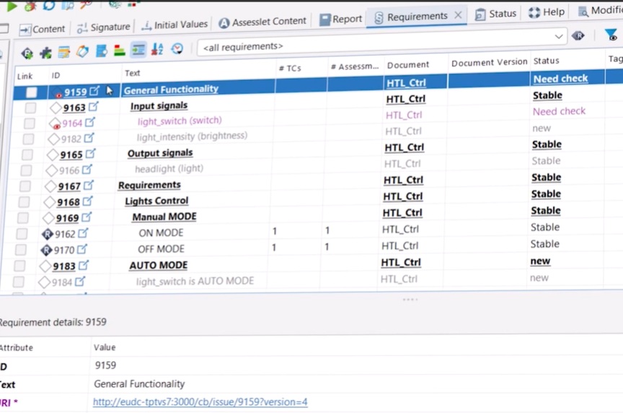
Task: Toggle the eye visibility icon beside the filter dropdown
Action: tap(578, 36)
